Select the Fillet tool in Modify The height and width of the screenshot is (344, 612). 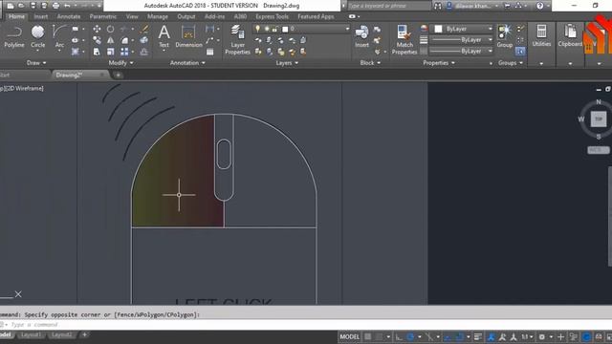(124, 40)
